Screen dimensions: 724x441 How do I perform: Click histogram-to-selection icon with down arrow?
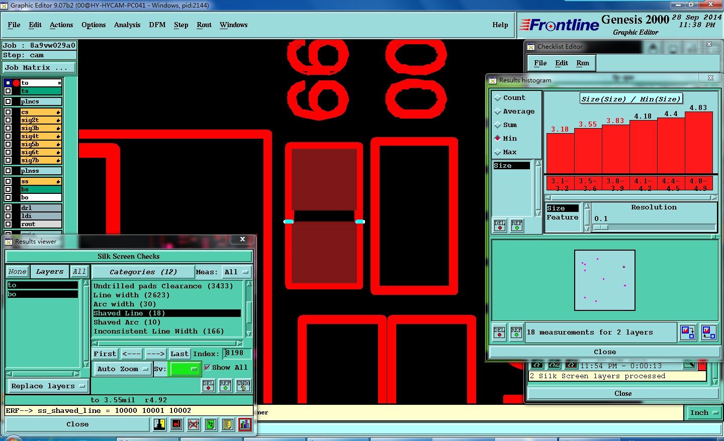[688, 333]
